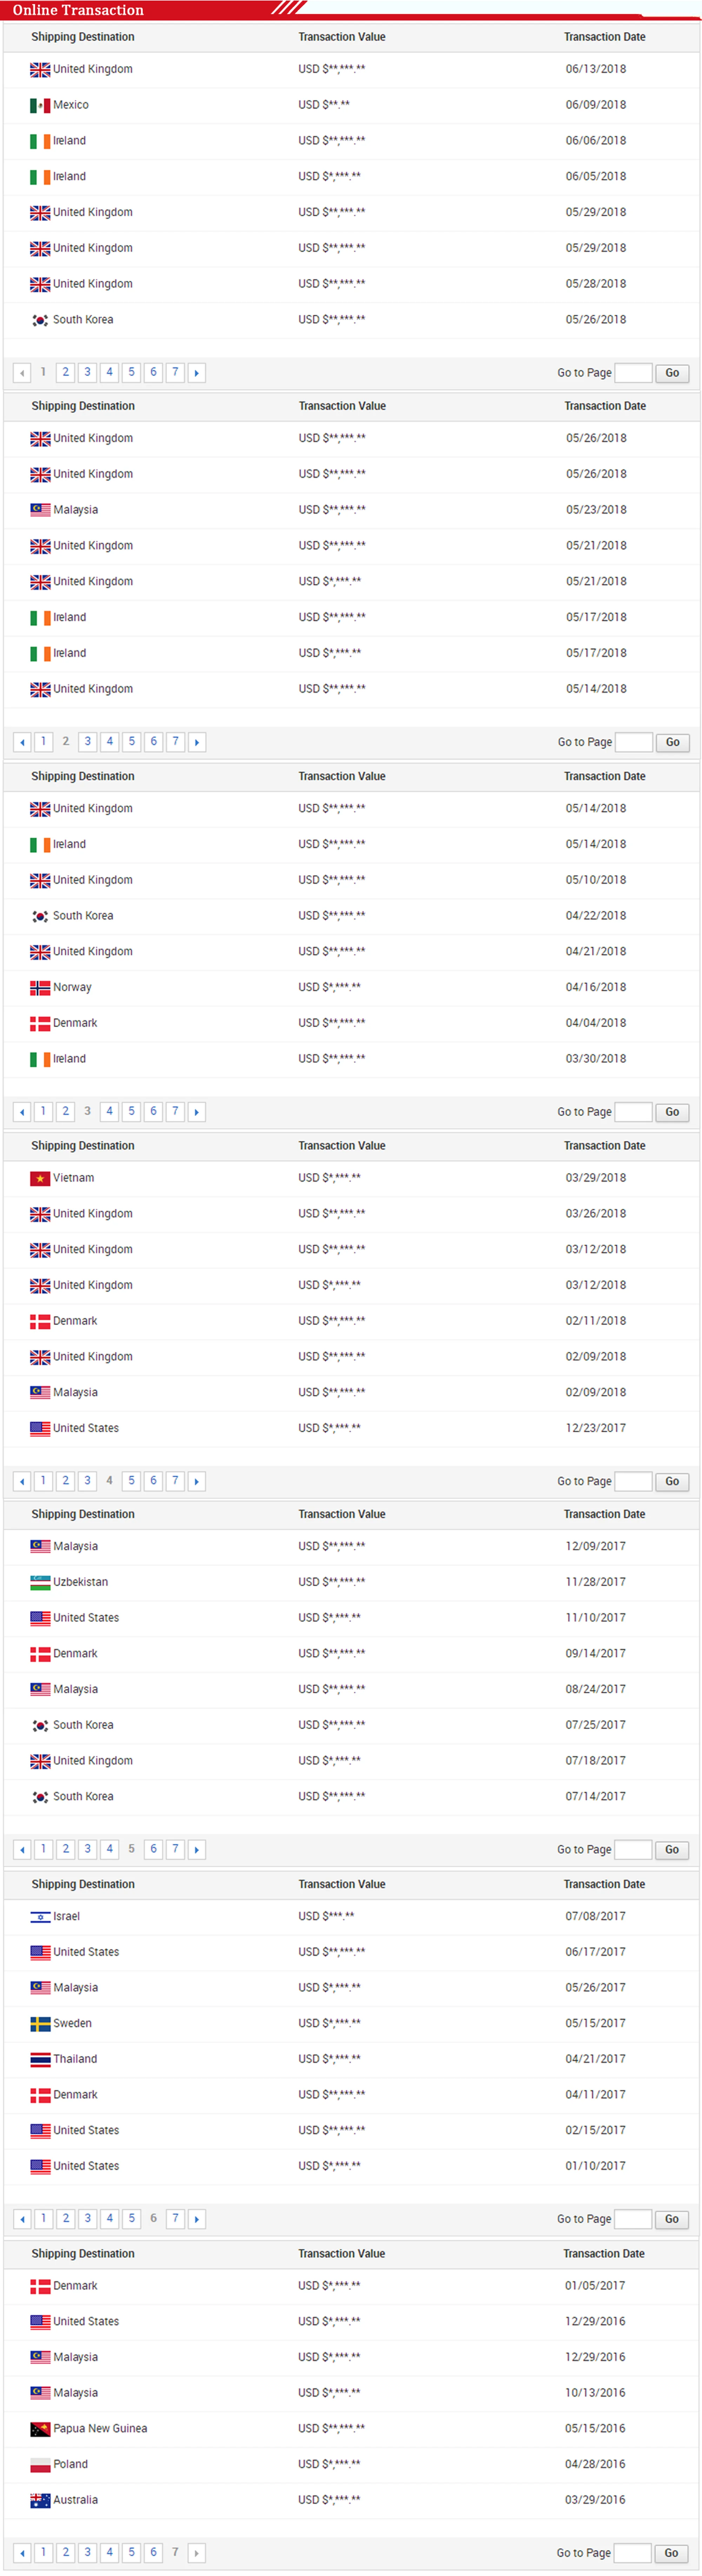Click the Online Transaction header tab
The width and height of the screenshot is (702, 2576).
(78, 10)
